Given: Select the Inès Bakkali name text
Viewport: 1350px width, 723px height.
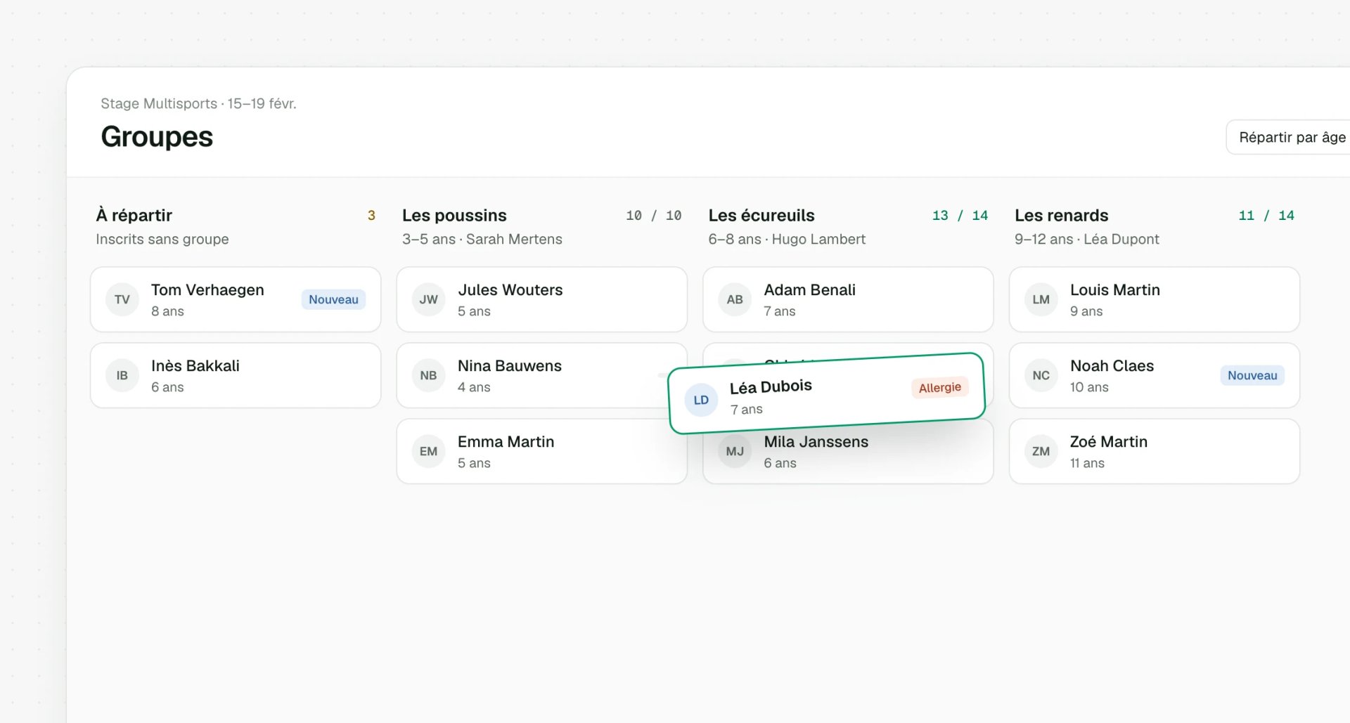Looking at the screenshot, I should pyautogui.click(x=195, y=365).
